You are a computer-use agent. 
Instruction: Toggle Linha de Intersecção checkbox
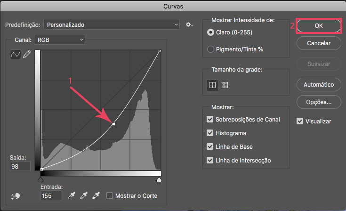click(x=210, y=161)
